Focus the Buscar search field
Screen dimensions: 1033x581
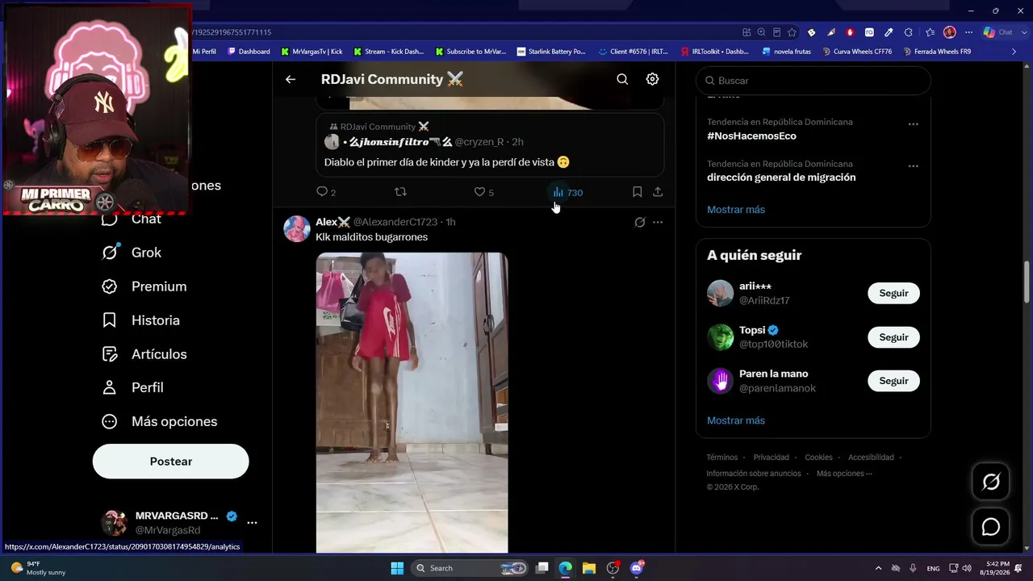point(813,81)
